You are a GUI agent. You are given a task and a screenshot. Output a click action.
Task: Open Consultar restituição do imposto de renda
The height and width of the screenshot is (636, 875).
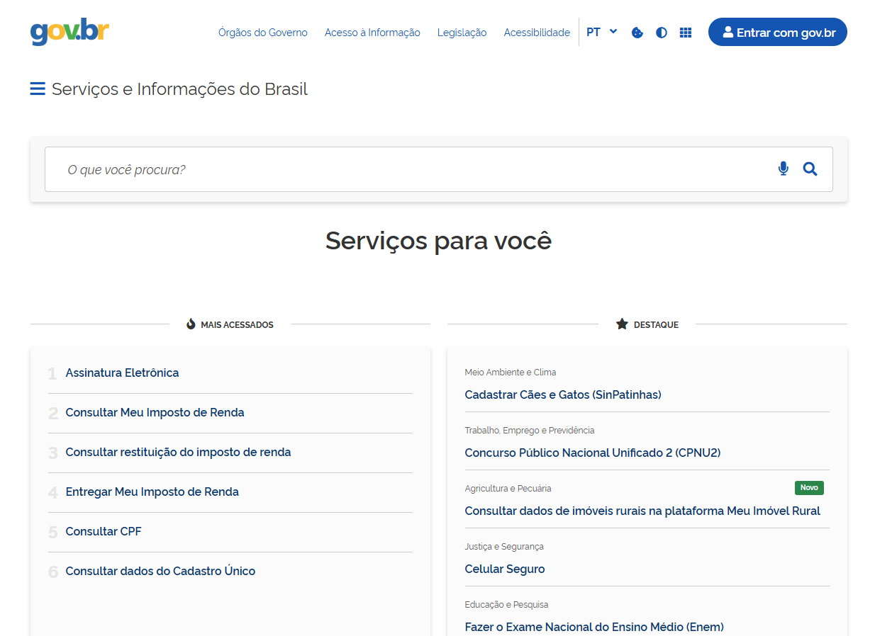tap(178, 452)
